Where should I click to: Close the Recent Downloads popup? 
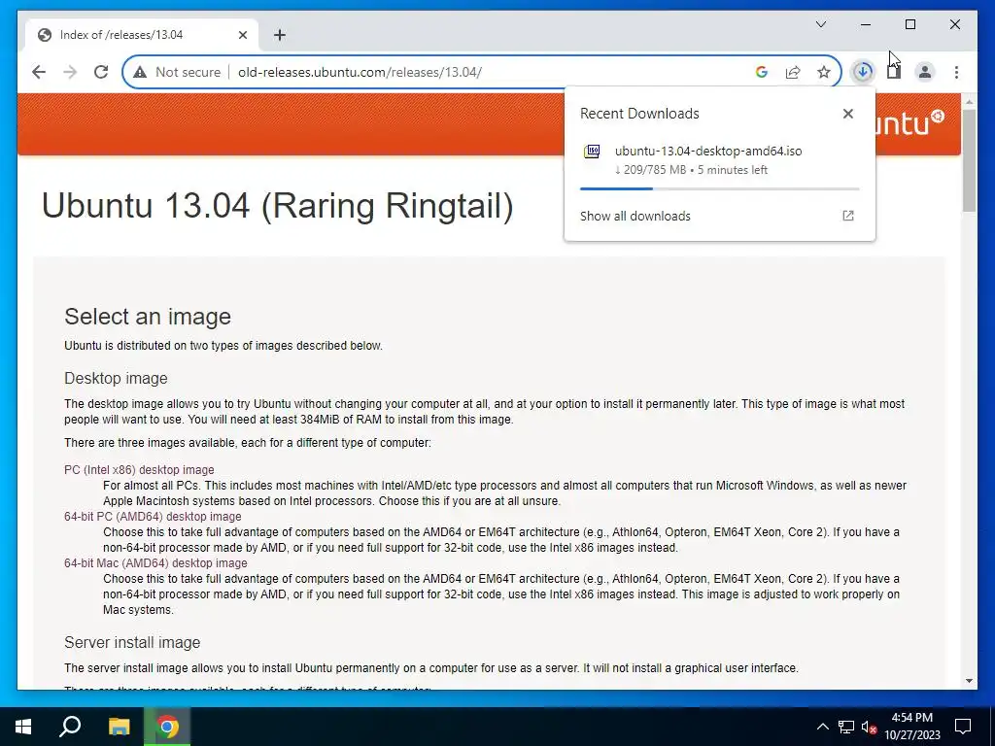coord(847,114)
